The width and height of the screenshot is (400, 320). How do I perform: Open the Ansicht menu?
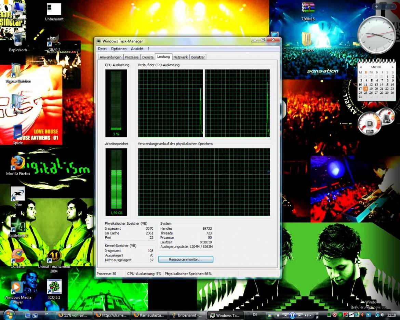[137, 49]
